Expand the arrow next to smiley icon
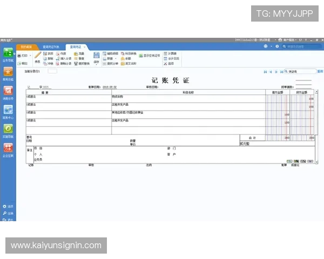Viewport: 324px width, 259px height. [x=271, y=46]
